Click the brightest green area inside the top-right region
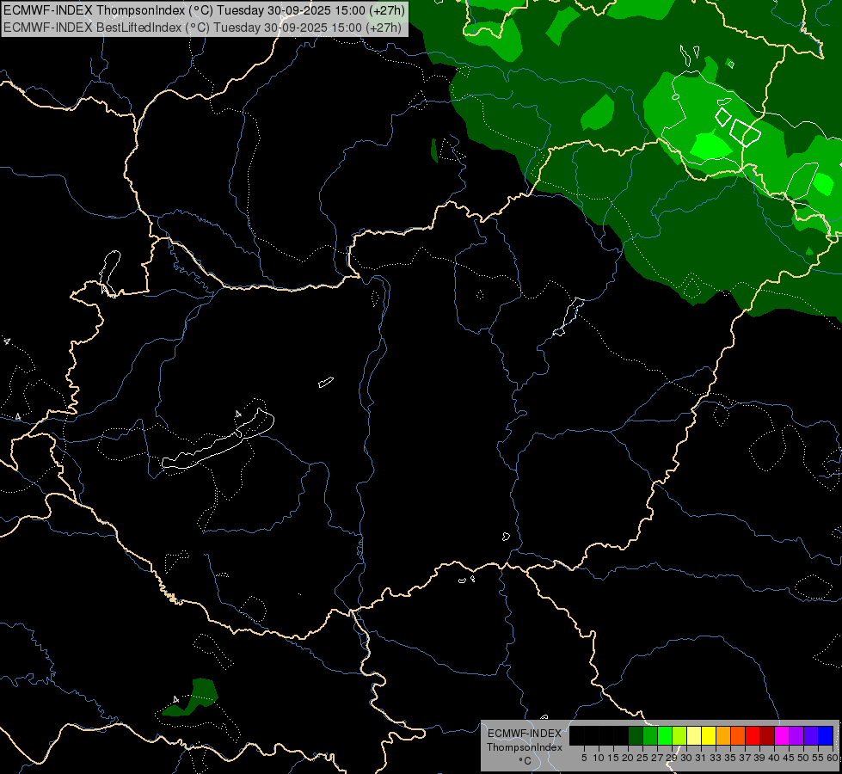The image size is (842, 774). (x=710, y=146)
